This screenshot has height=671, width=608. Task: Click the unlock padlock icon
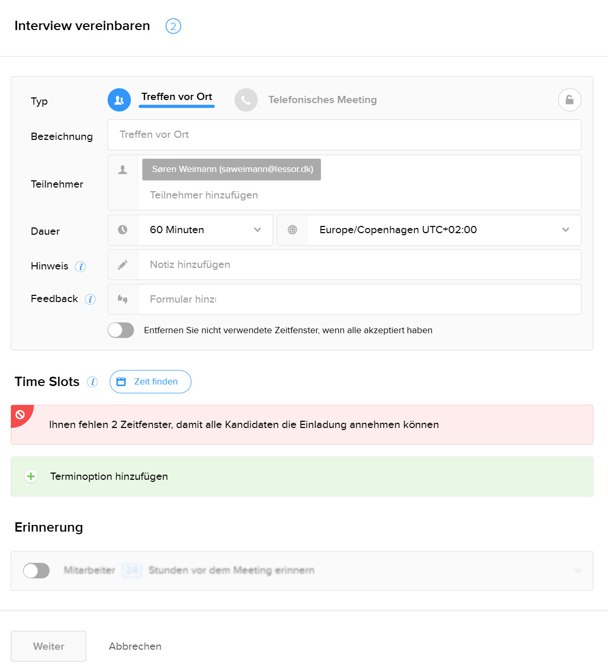point(569,100)
